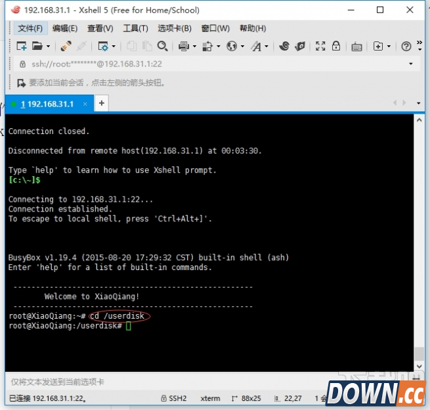This screenshot has width=430, height=410.
Task: Click the lock screen padlock icon
Action: coord(336,46)
